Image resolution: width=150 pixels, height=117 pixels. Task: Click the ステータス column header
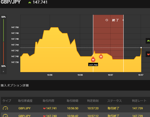tap(114, 101)
